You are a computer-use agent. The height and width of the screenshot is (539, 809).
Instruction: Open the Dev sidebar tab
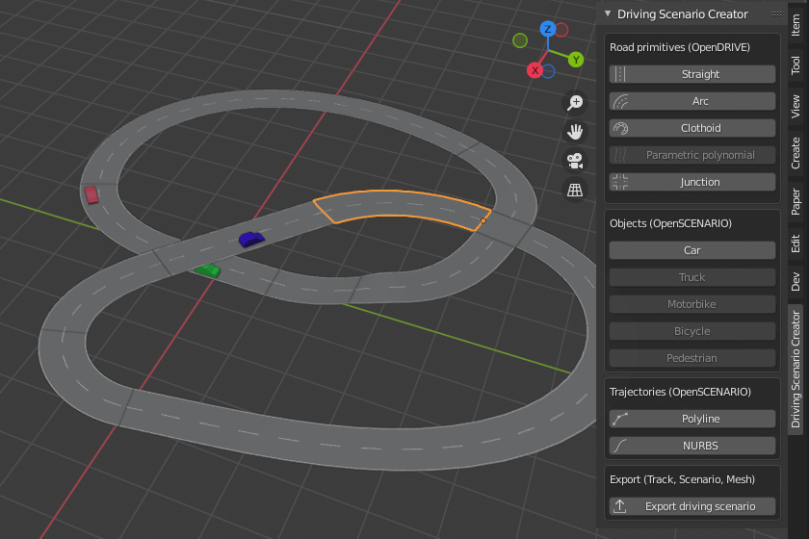point(796,282)
